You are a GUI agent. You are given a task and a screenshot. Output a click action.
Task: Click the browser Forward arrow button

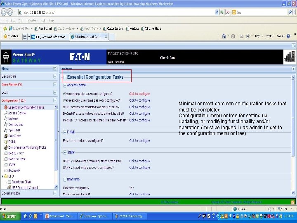click(10, 12)
